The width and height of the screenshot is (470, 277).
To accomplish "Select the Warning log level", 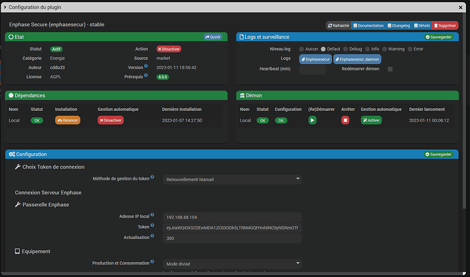I will tap(384, 49).
